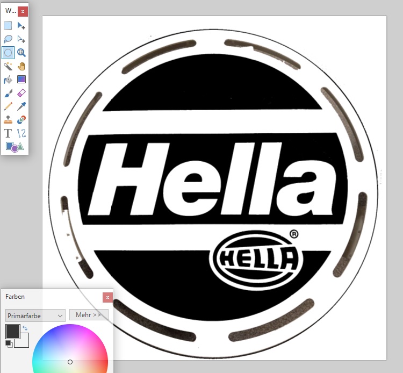
Task: Select the Paint Bucket tool
Action: click(8, 80)
